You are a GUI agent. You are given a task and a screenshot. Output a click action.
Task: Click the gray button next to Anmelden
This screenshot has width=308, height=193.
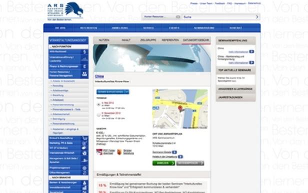[190, 163]
